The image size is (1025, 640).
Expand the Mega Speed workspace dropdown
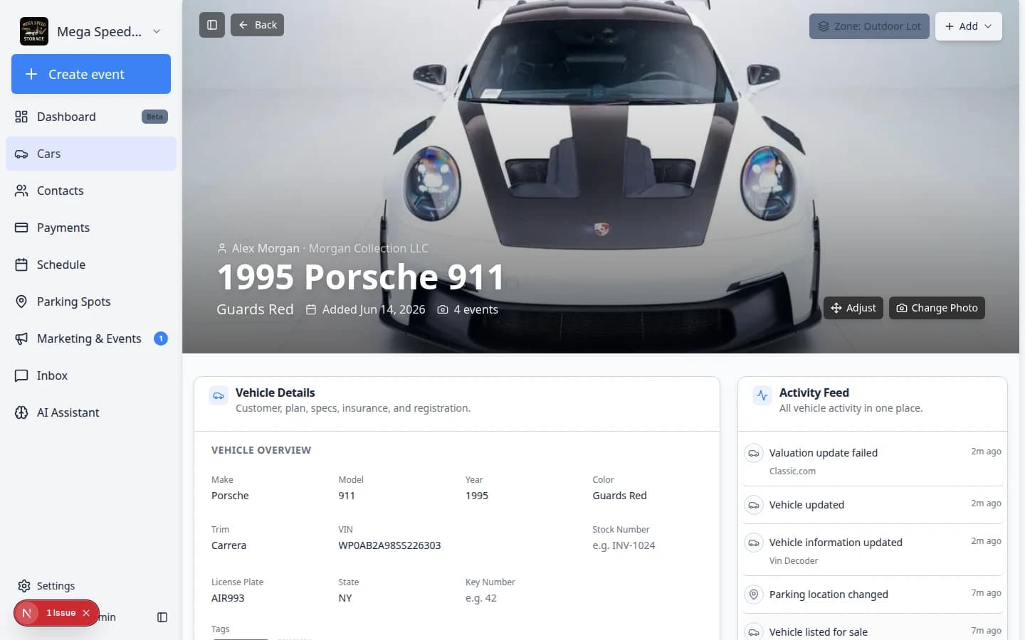(157, 31)
